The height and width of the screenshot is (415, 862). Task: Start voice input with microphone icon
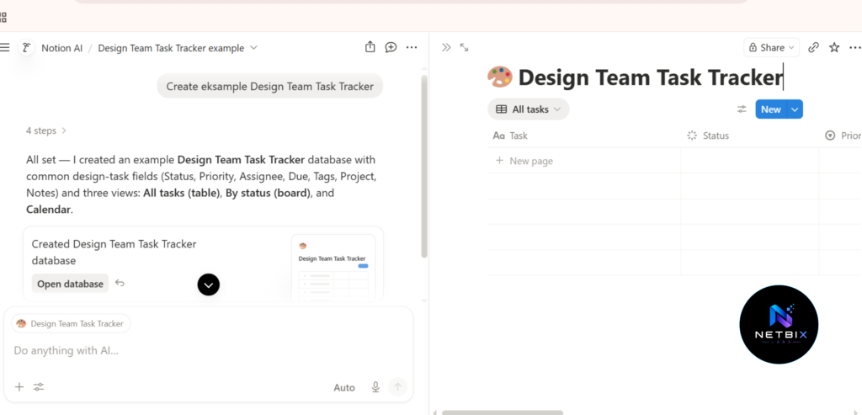click(375, 387)
